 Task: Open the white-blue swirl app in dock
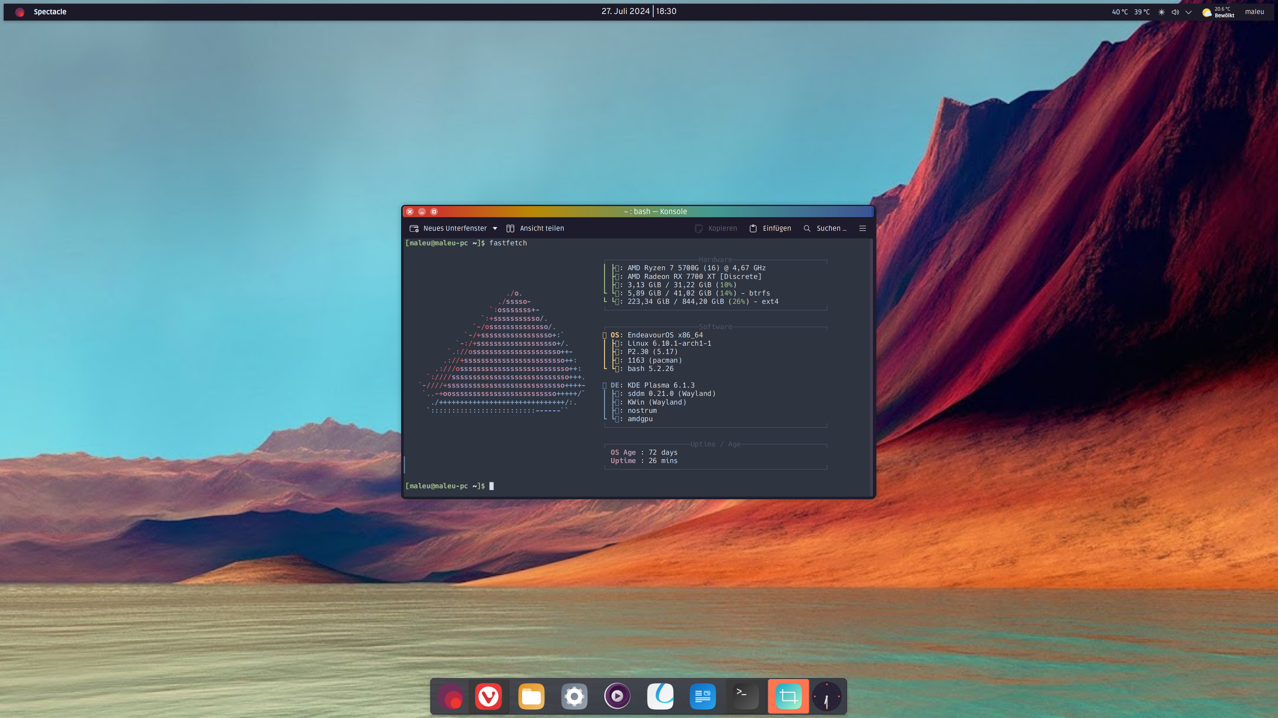point(660,697)
